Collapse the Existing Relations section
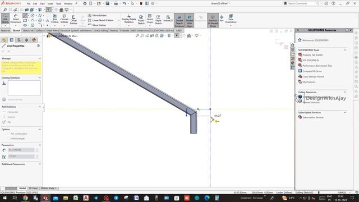The height and width of the screenshot is (202, 359). coord(40,78)
